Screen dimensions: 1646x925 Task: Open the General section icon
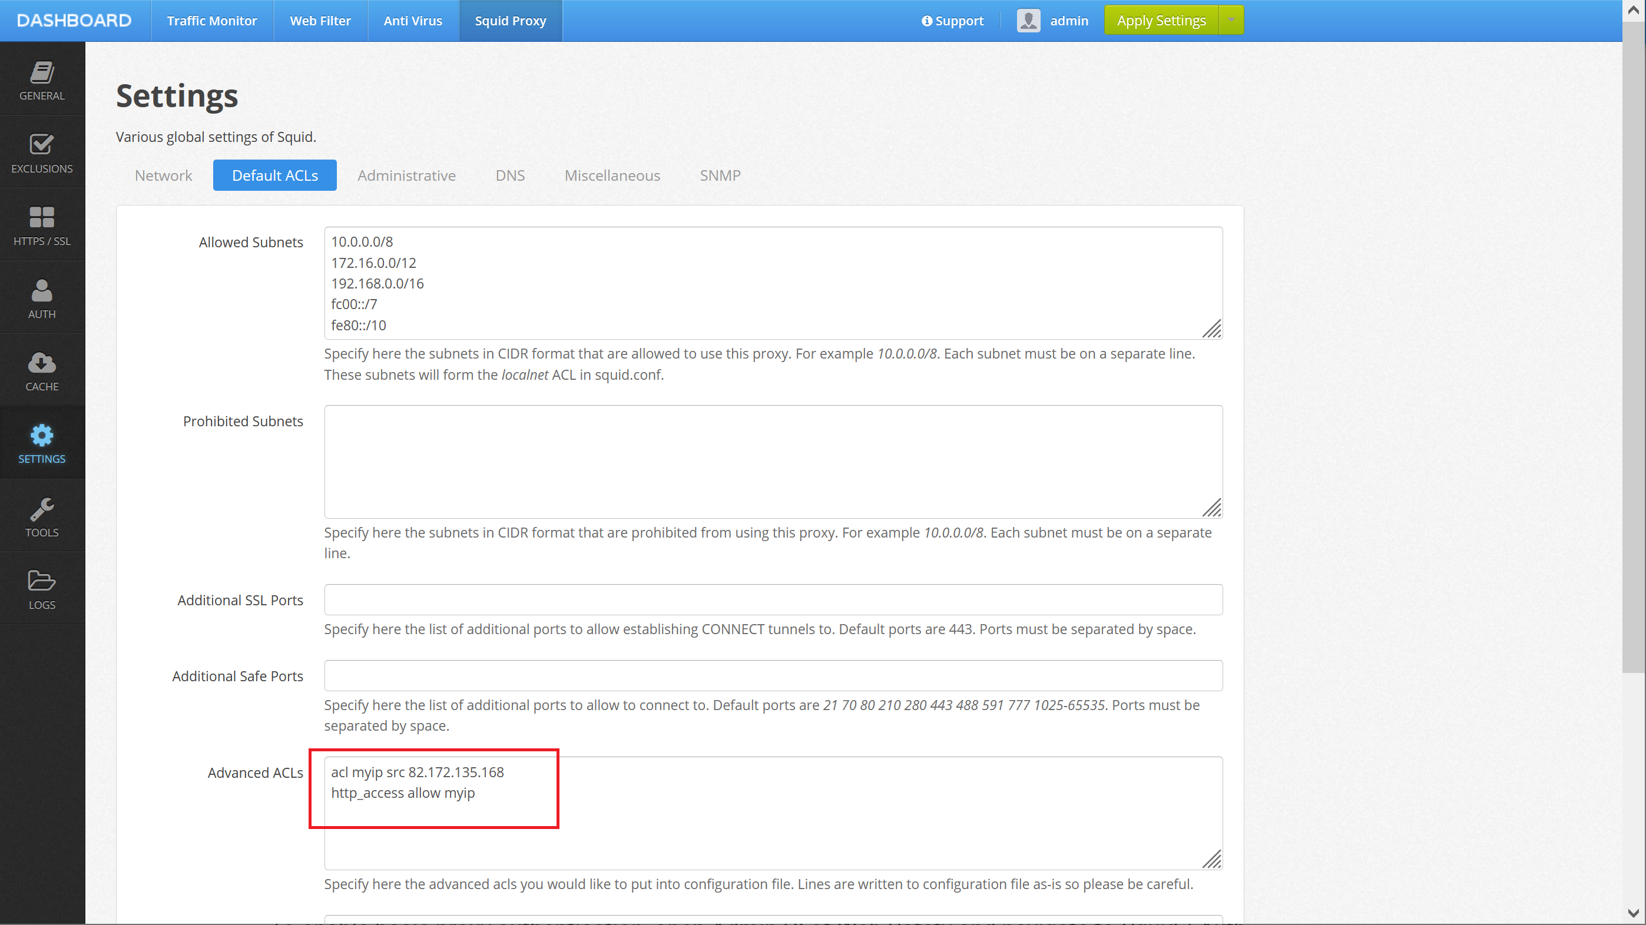click(42, 72)
